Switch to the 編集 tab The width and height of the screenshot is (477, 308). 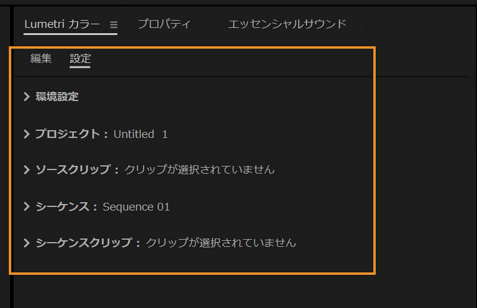pyautogui.click(x=40, y=59)
